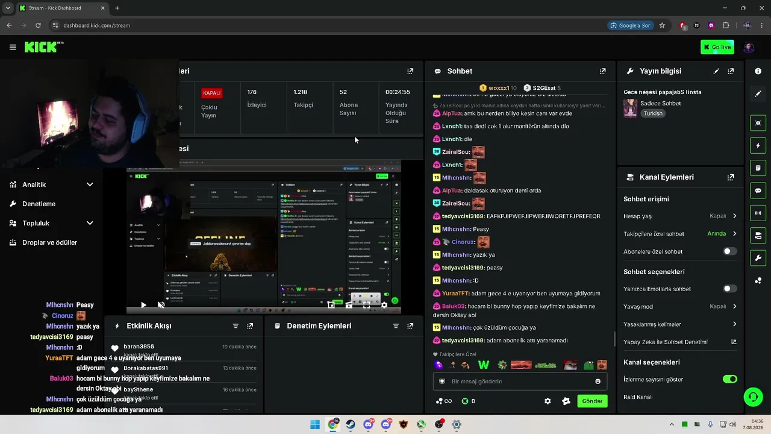Filter the Denetim Eylemleri list
The width and height of the screenshot is (771, 434).
tap(396, 326)
